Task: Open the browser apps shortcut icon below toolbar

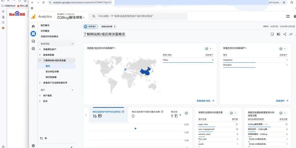Action: [32, 8]
